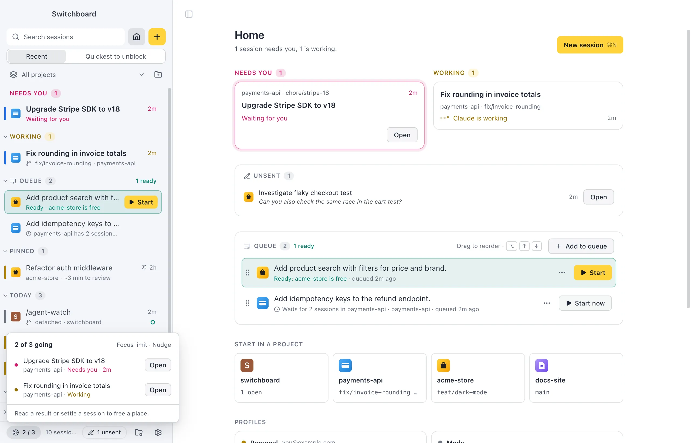The width and height of the screenshot is (691, 443).
Task: Select the Recent sort option
Action: [36, 56]
